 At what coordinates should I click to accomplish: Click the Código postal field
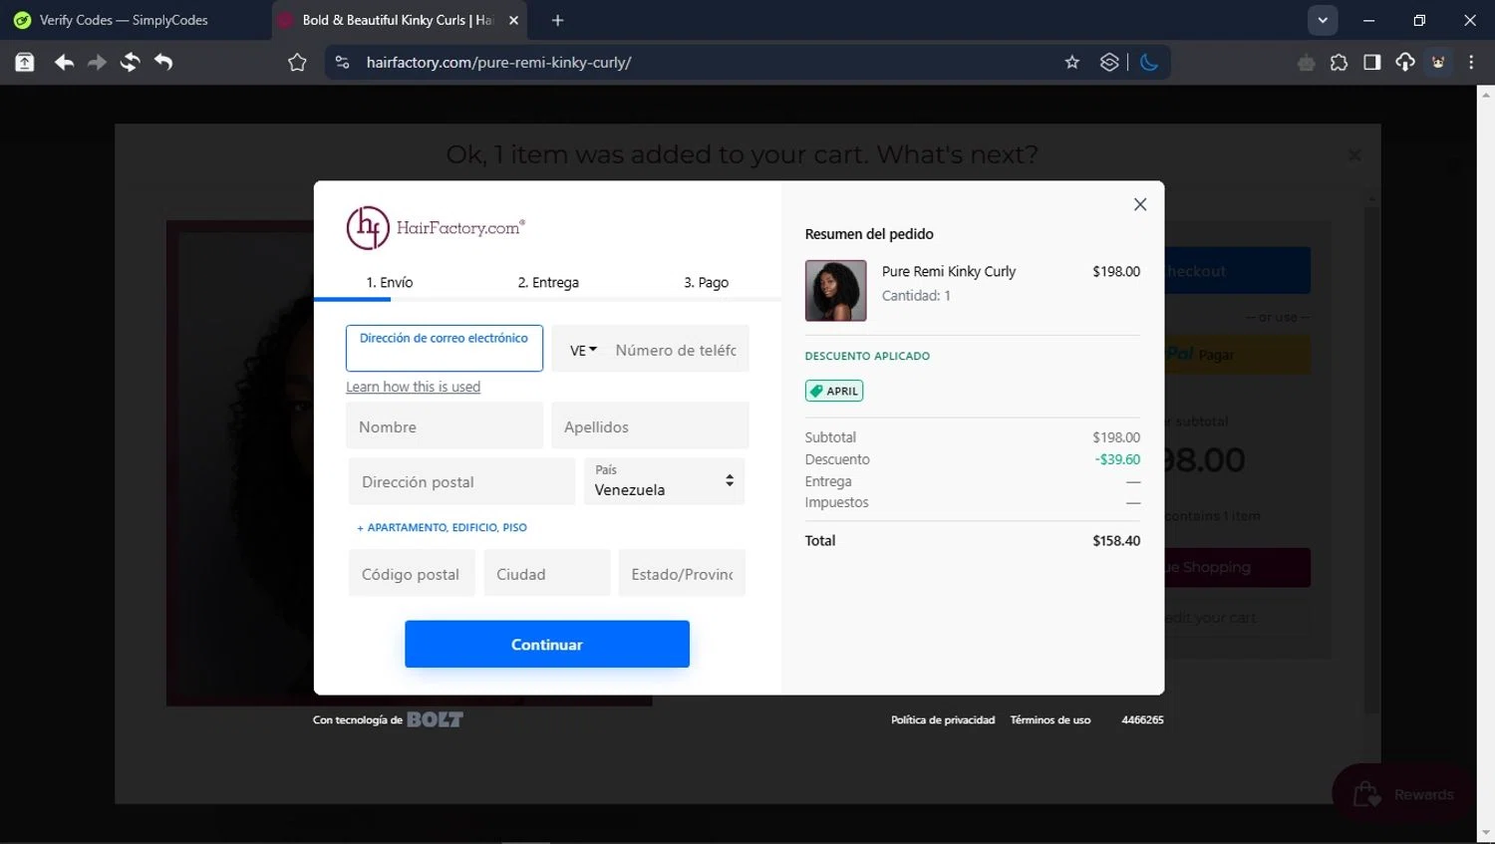click(x=412, y=574)
